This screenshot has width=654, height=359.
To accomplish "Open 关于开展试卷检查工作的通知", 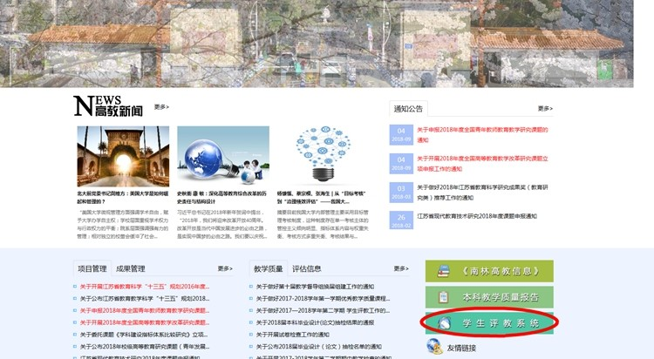I will (x=292, y=335).
